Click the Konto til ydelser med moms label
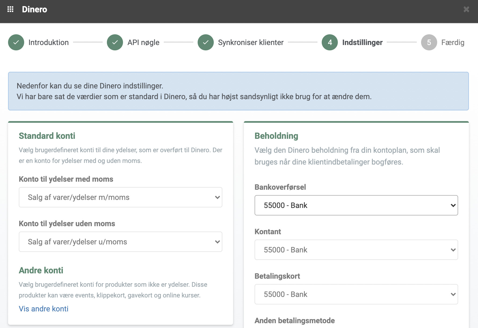This screenshot has width=478, height=328. coord(66,179)
